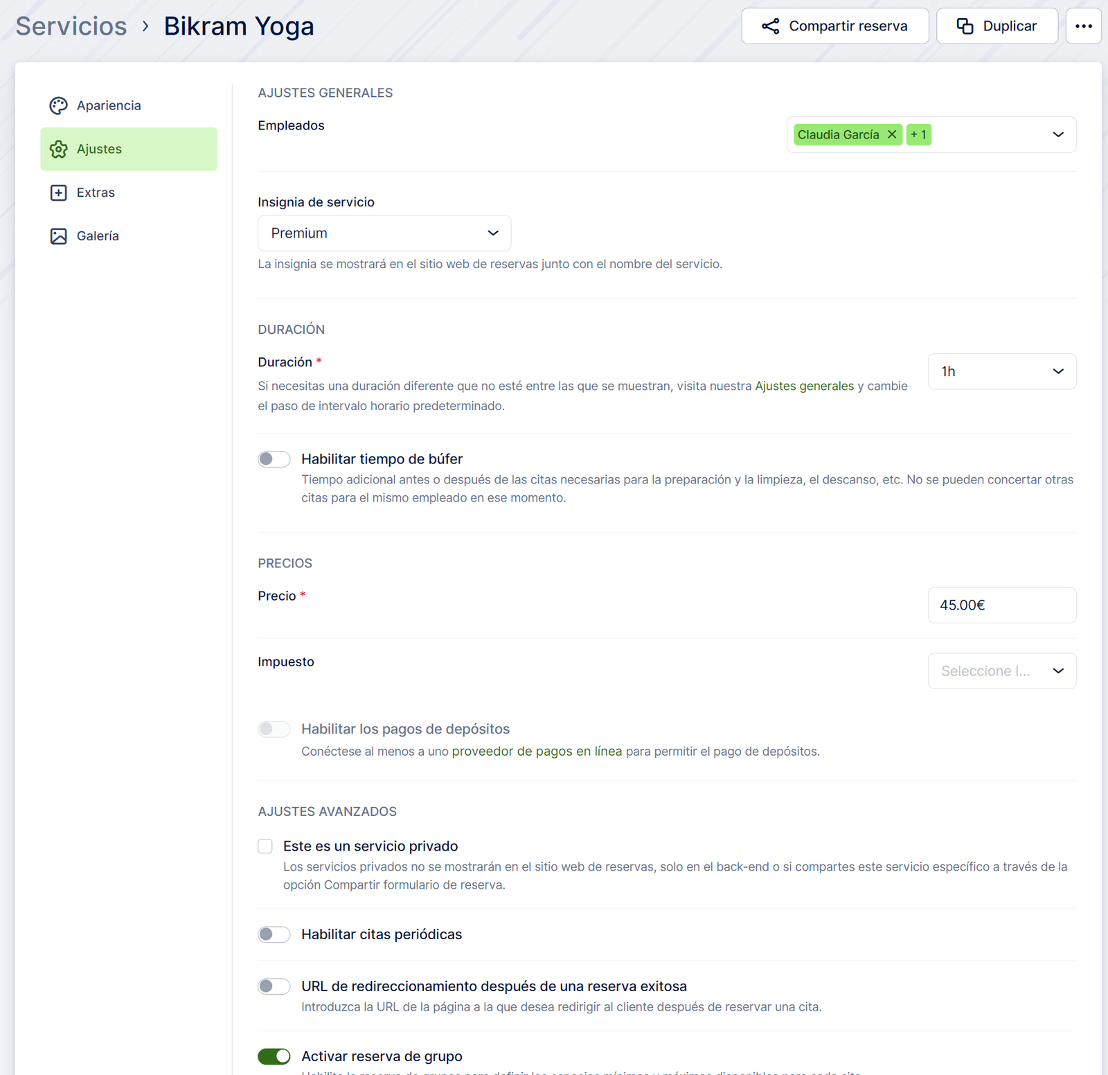Open the Impuesto selection dropdown
Screen dimensions: 1108x1075
[1001, 671]
